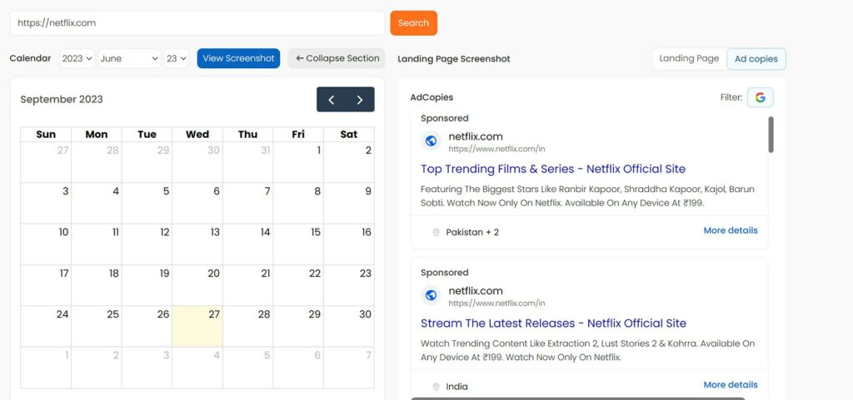Switch to the Ad copies tab

[756, 58]
